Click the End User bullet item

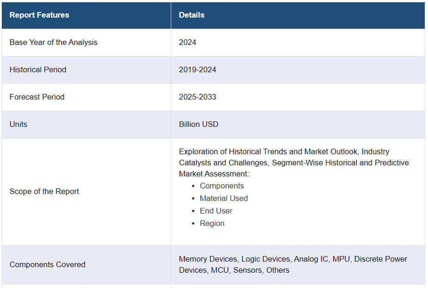click(x=216, y=211)
